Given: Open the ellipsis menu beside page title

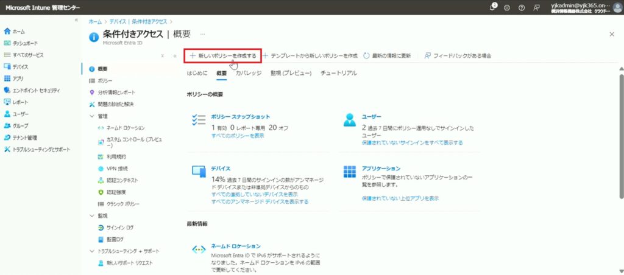Looking at the screenshot, I should pos(202,34).
